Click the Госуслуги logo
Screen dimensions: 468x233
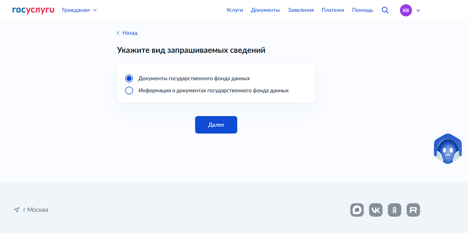[33, 10]
